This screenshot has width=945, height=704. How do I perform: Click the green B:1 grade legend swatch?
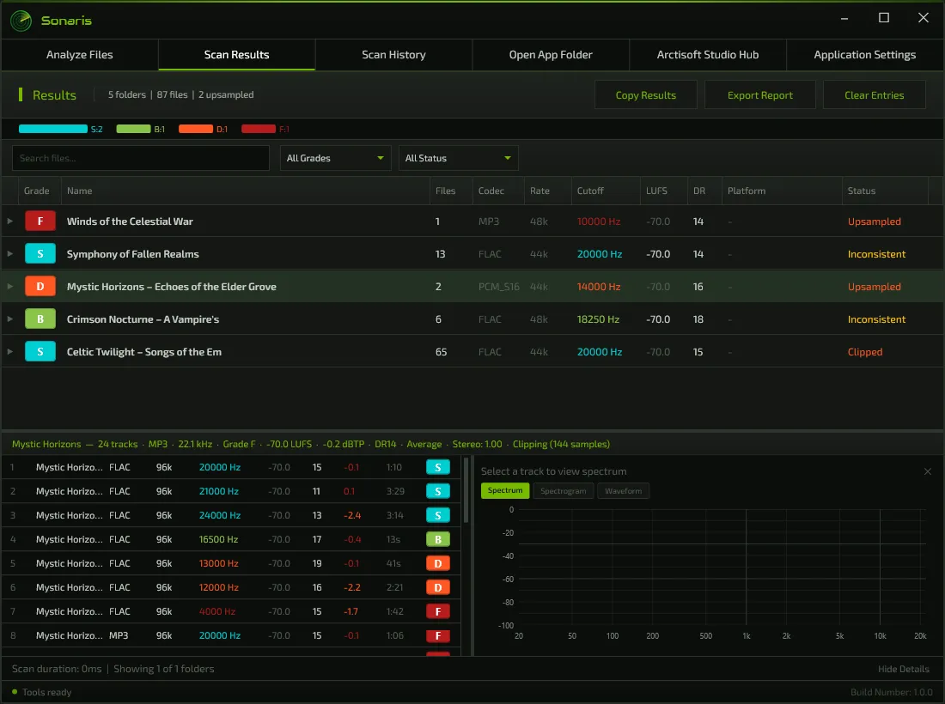133,129
